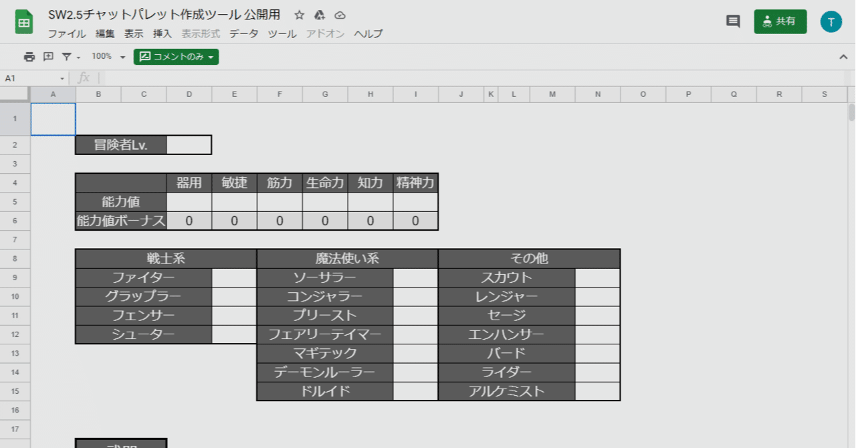
Task: Click the green 共有 share button
Action: [780, 21]
